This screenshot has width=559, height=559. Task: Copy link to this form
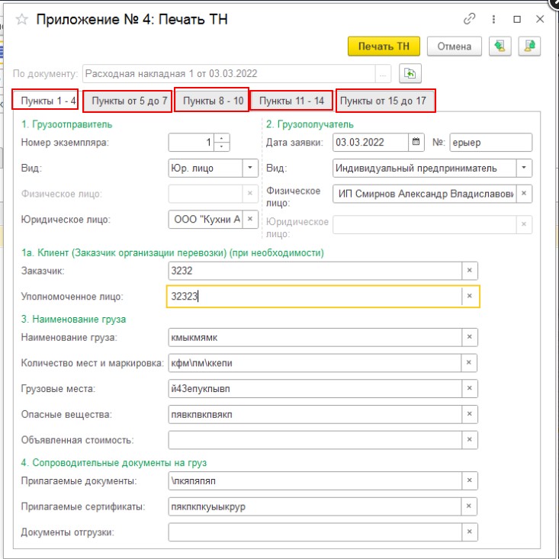pyautogui.click(x=469, y=19)
